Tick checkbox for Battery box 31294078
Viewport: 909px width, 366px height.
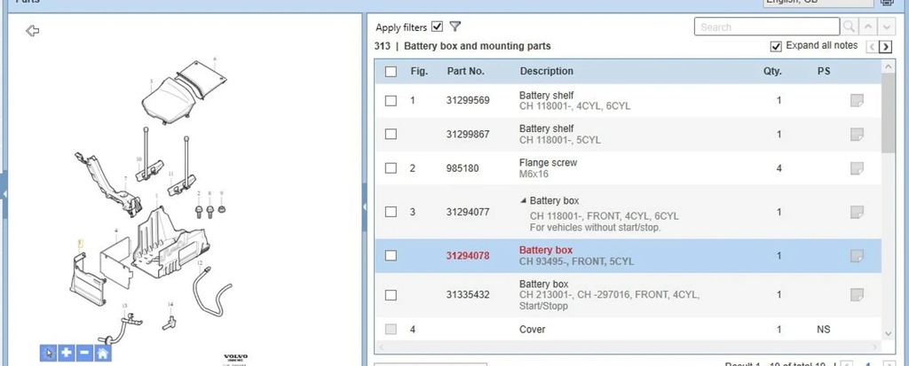391,255
